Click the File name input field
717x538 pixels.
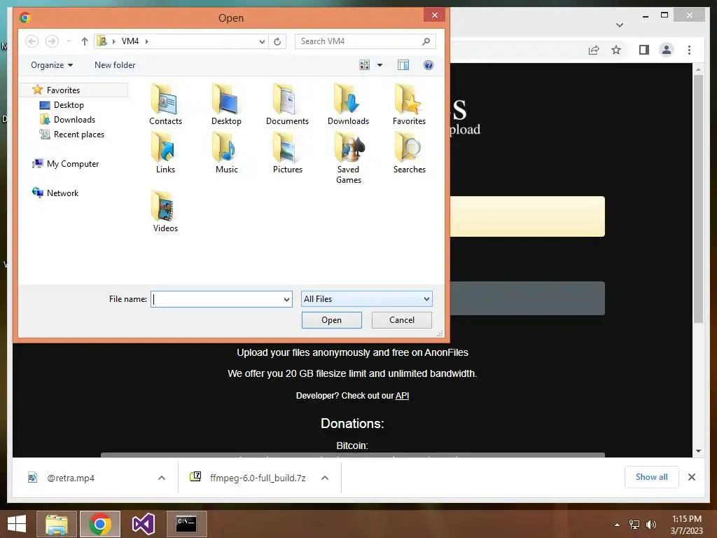216,299
